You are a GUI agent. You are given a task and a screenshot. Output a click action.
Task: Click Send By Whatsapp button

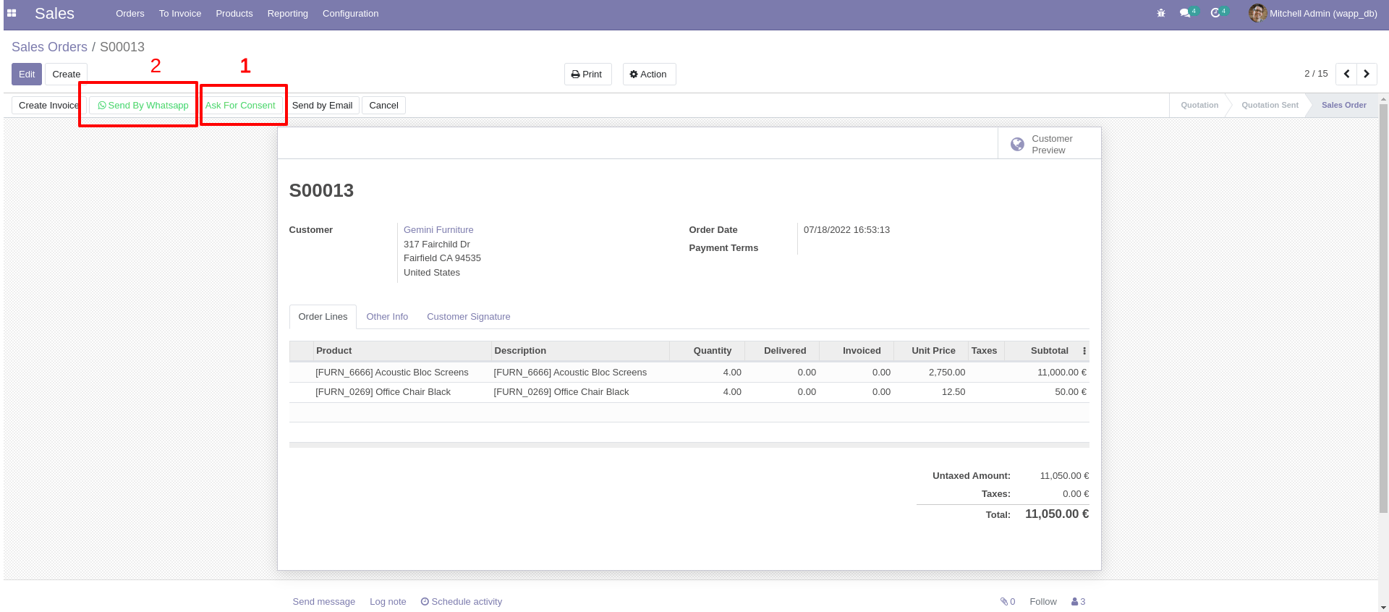143,105
